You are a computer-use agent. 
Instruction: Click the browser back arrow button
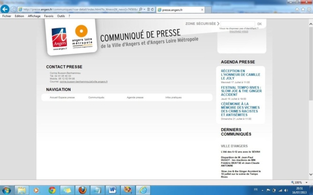[5, 9]
